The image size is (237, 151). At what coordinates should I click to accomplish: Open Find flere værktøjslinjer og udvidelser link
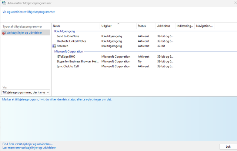27,144
